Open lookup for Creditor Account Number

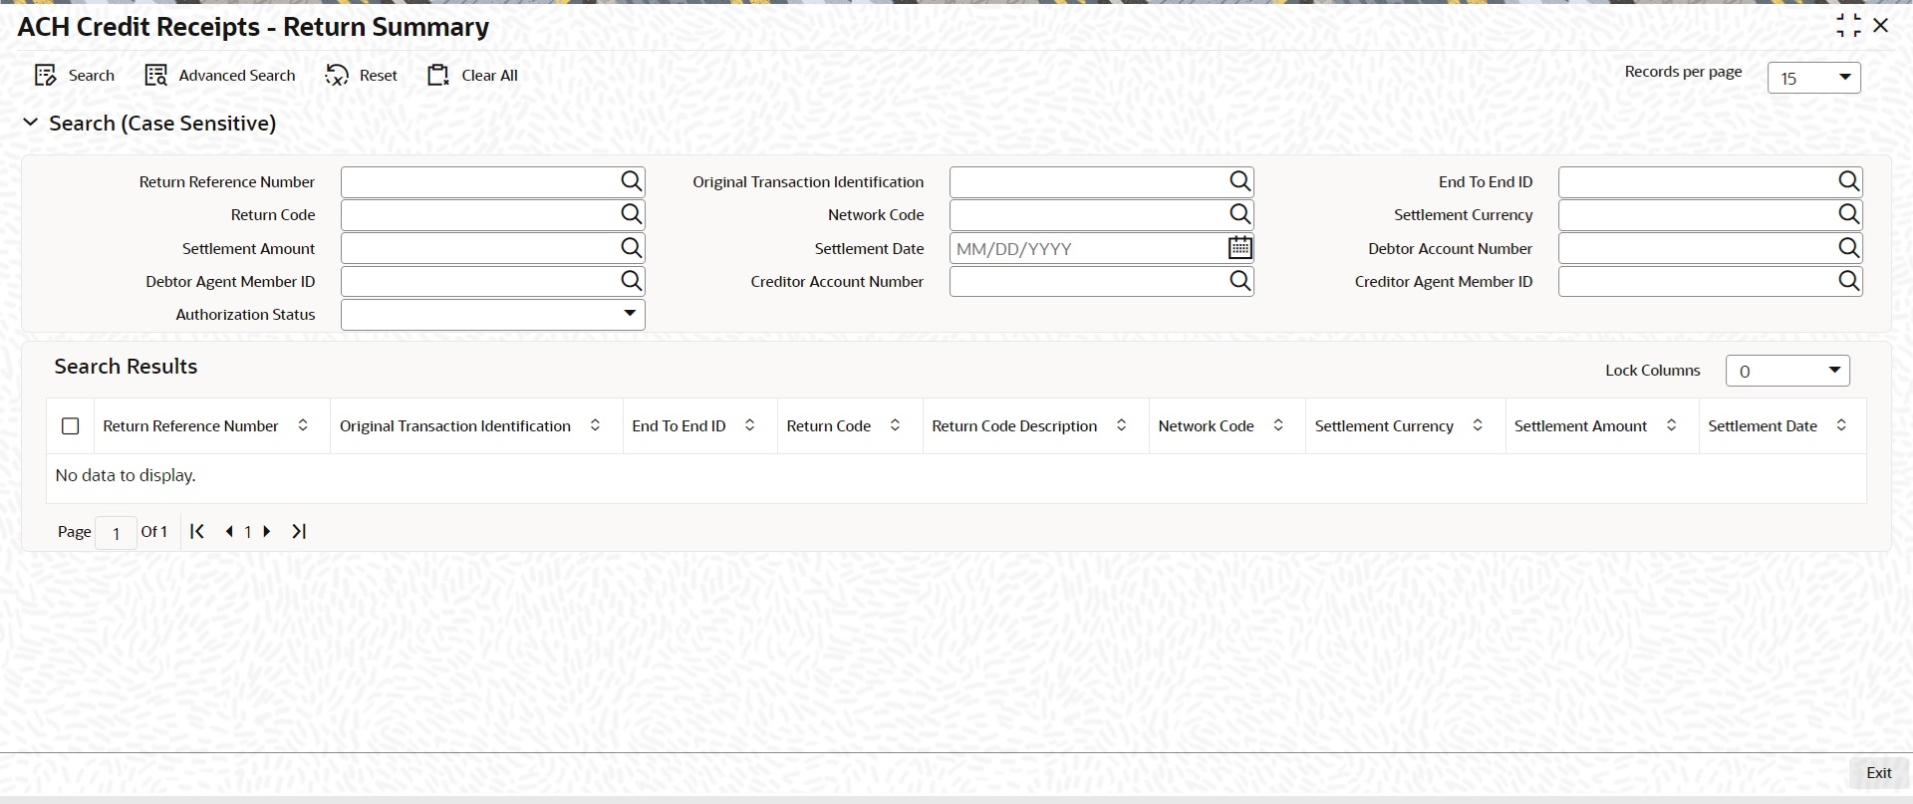click(x=1239, y=281)
